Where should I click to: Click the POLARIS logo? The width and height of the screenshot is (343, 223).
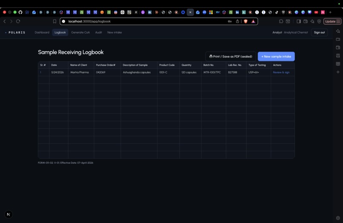coord(15,32)
